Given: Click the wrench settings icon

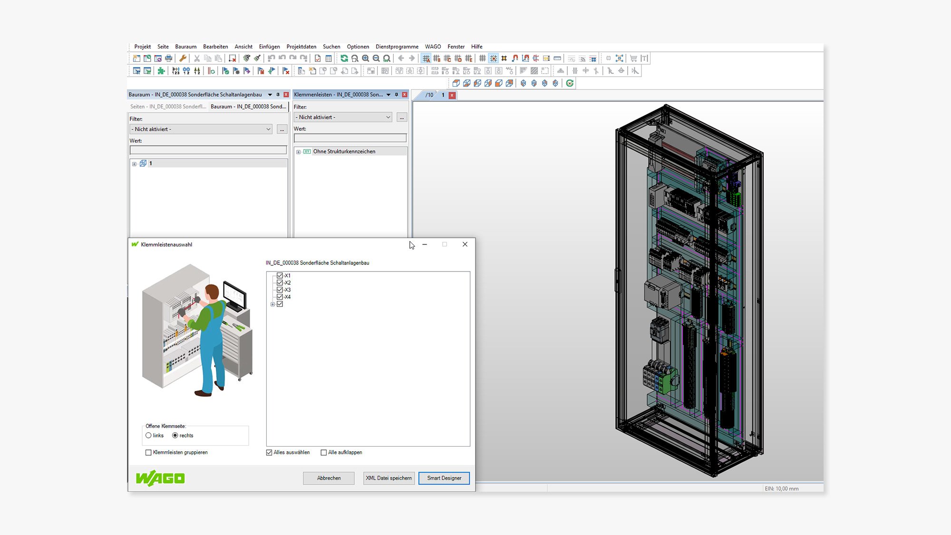Looking at the screenshot, I should coord(183,58).
